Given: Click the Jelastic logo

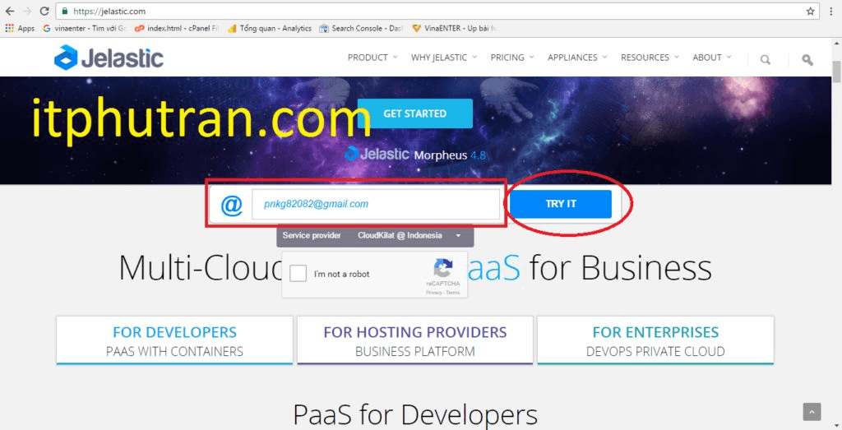Looking at the screenshot, I should (x=109, y=58).
